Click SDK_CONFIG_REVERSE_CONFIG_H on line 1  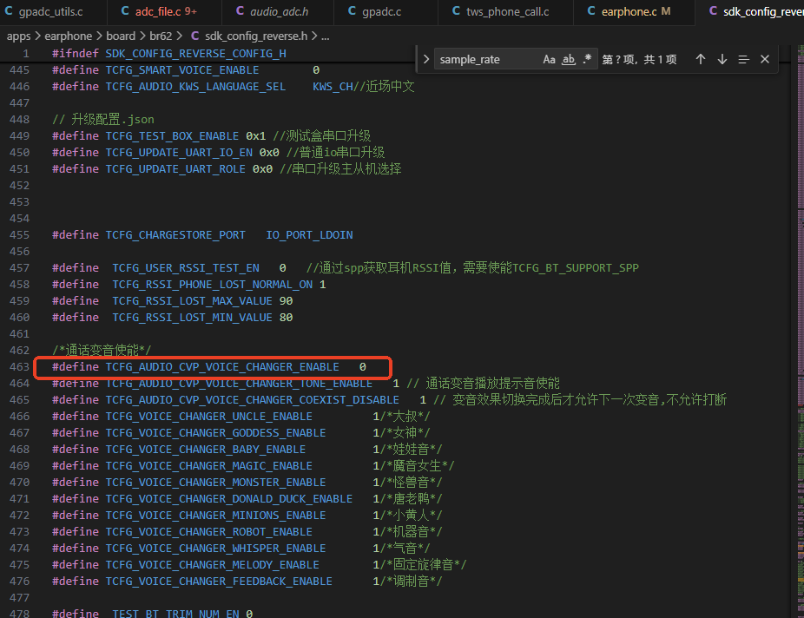click(195, 53)
